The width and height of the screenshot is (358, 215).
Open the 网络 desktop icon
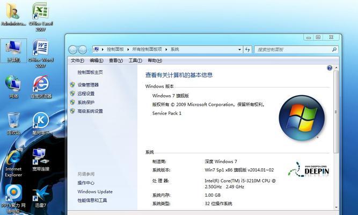pyautogui.click(x=13, y=87)
